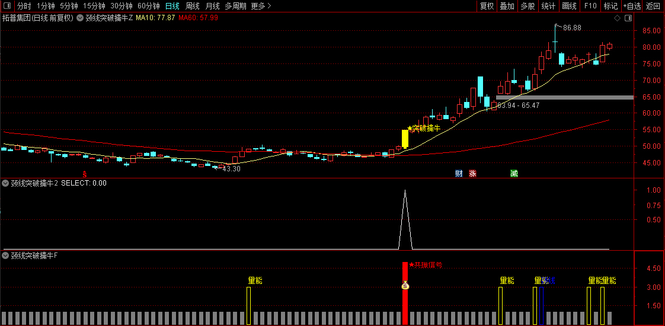Click the 85.00 price axis label
Screen dimensions: 665x326
(651, 30)
